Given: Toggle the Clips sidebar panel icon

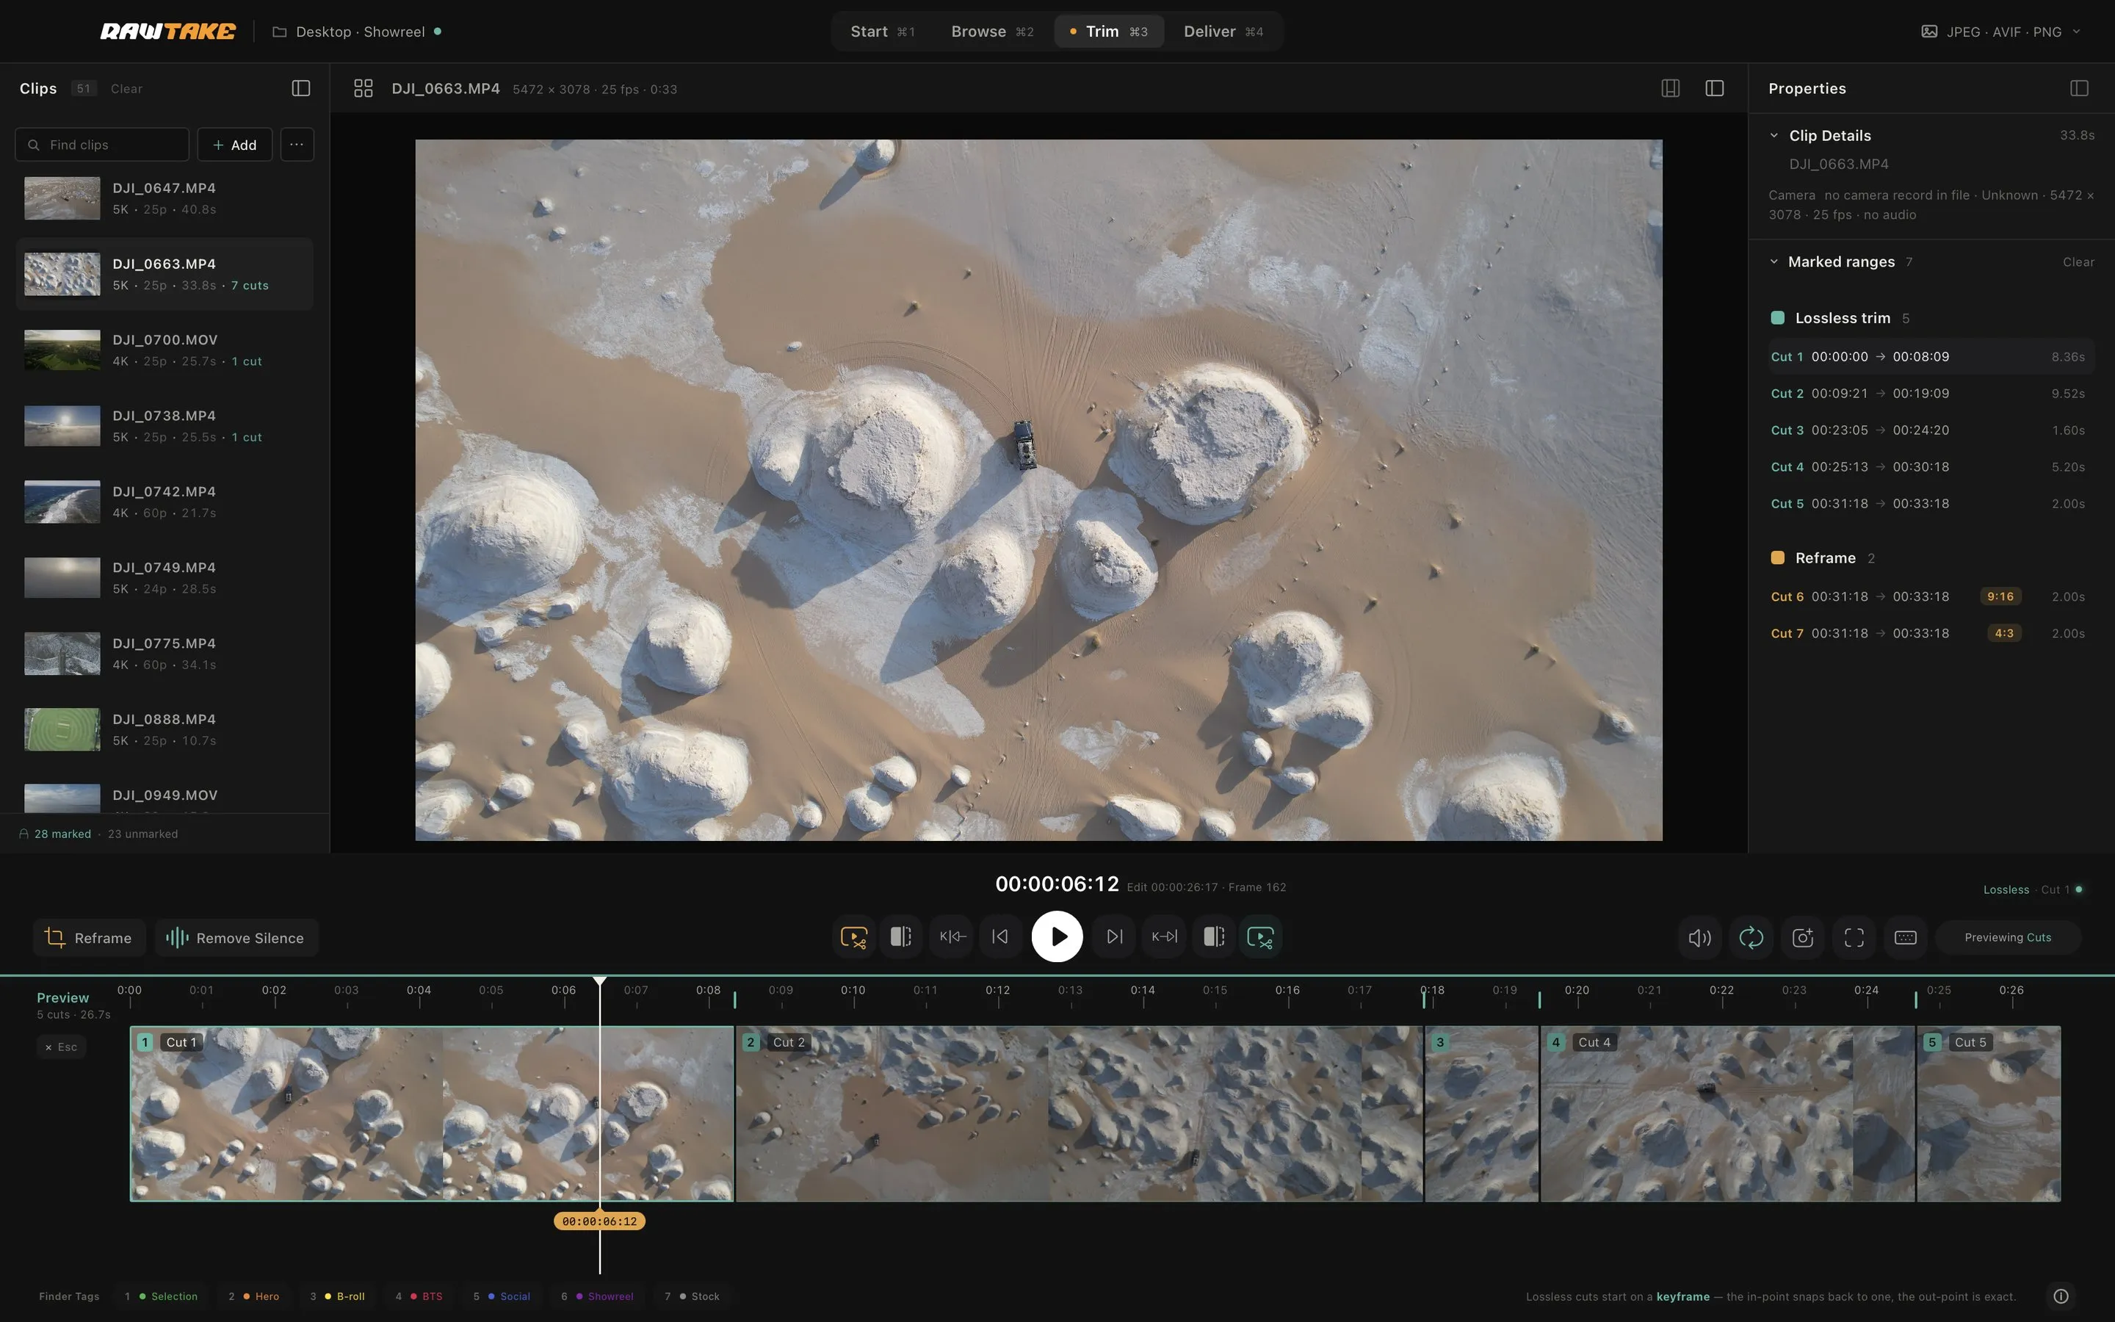Looking at the screenshot, I should (x=300, y=88).
